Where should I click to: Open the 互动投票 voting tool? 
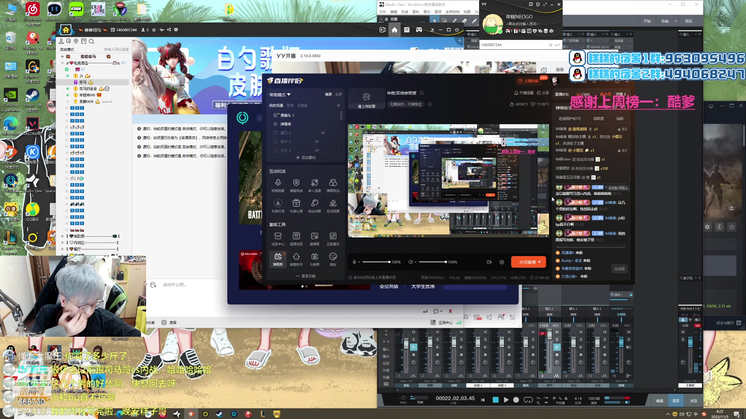333,206
